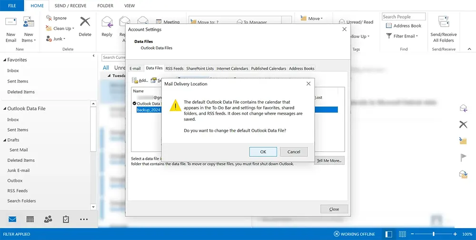476x240 pixels.
Task: Click the folder pane scroll-down arrow
Action: tap(93, 207)
